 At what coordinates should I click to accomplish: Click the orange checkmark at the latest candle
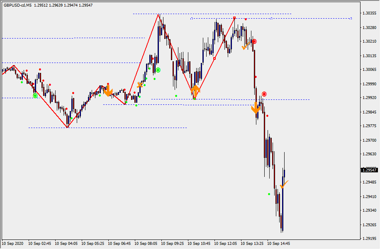click(x=284, y=184)
